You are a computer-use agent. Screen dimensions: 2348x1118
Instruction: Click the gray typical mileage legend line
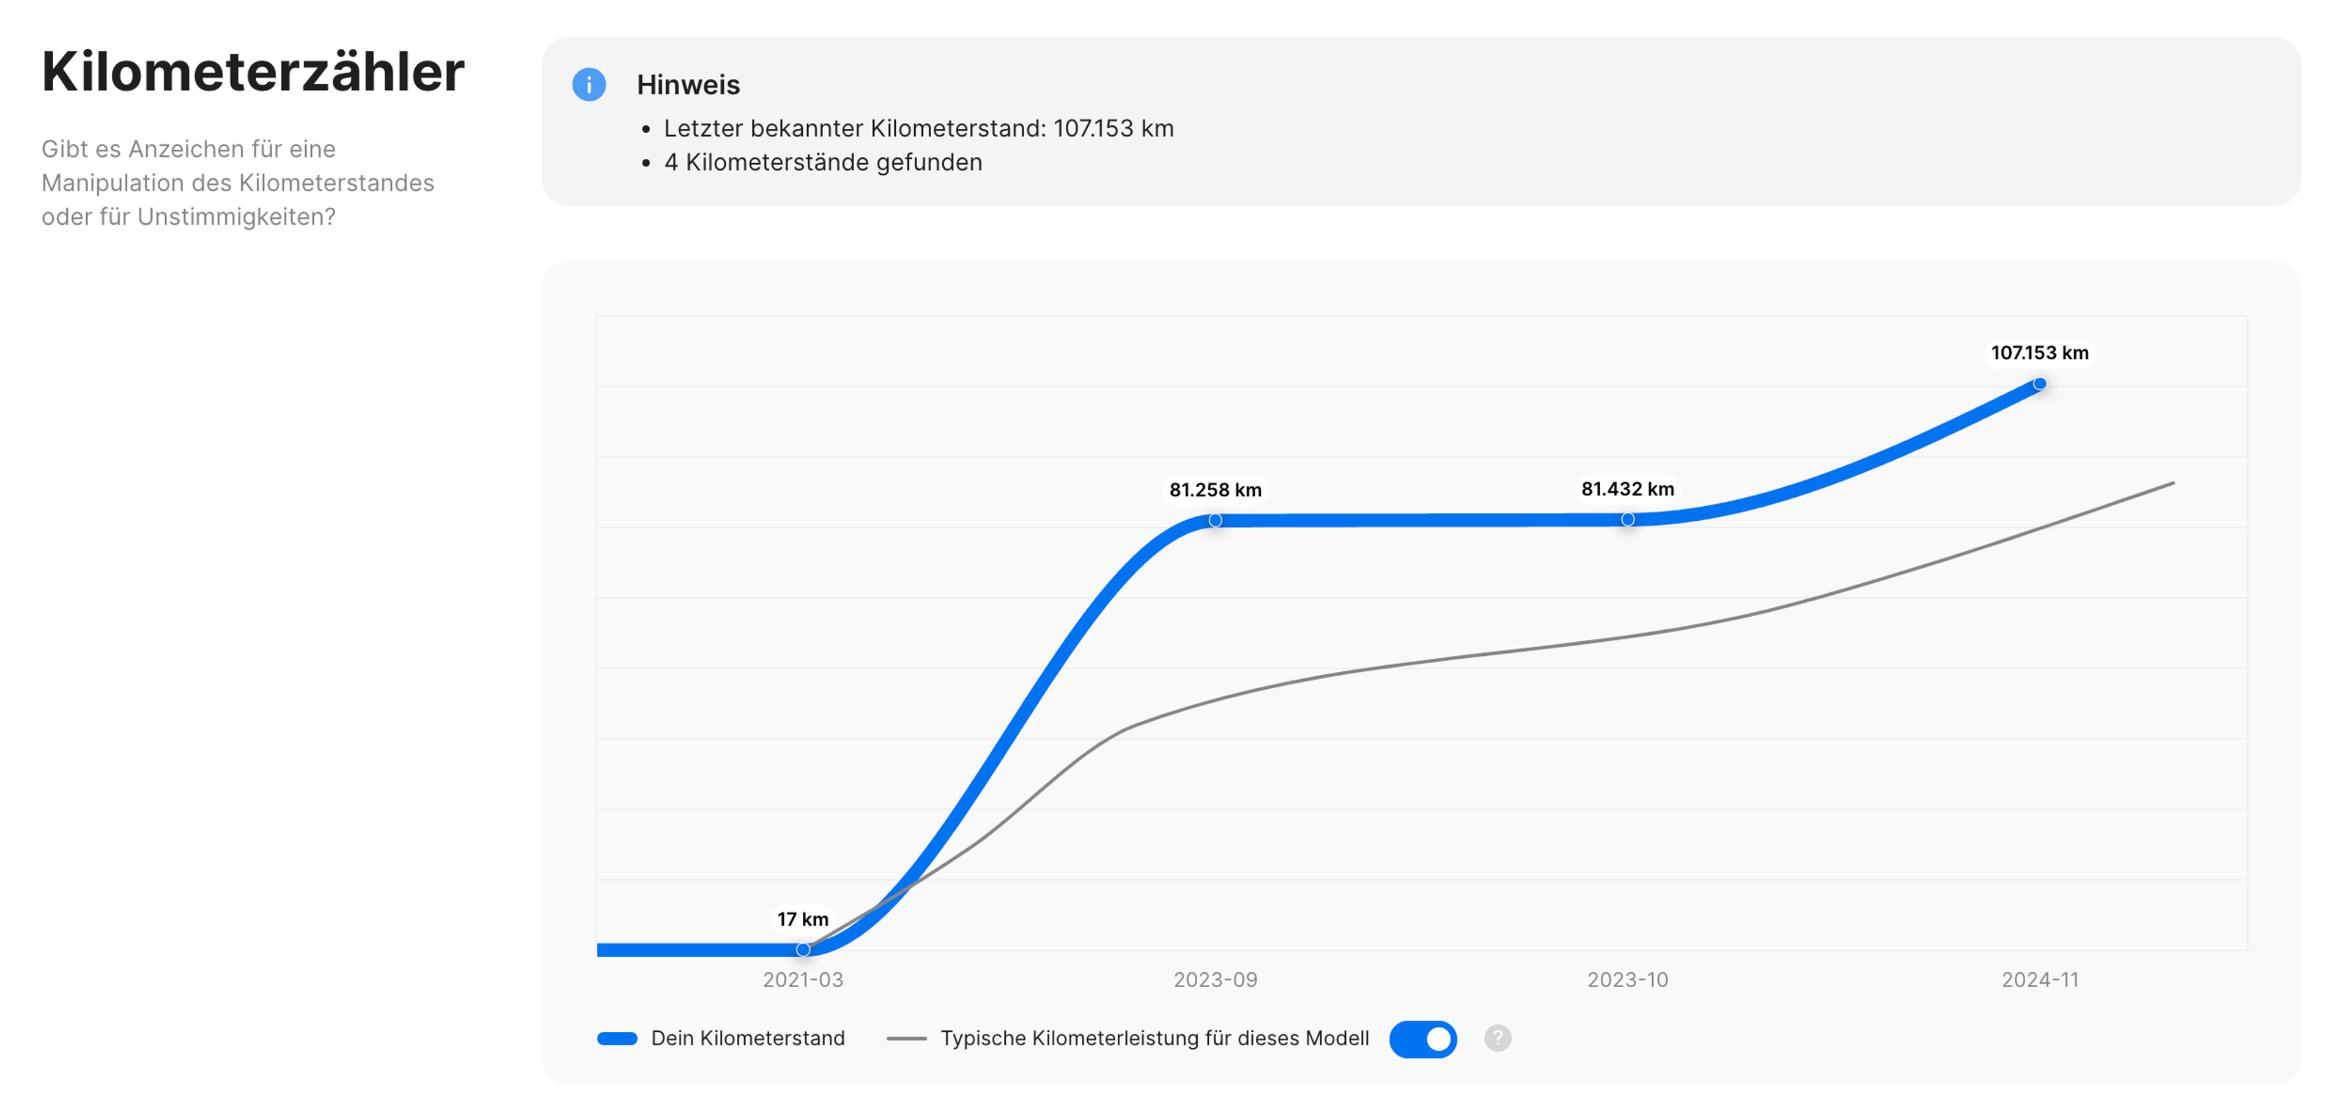[906, 1039]
